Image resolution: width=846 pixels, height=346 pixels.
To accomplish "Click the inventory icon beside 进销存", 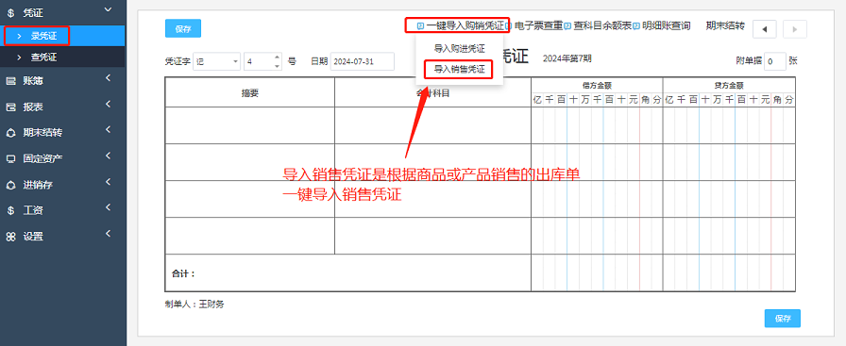I will pos(10,185).
